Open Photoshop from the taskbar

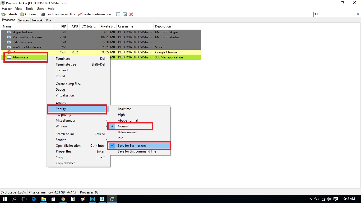[x=92, y=199]
